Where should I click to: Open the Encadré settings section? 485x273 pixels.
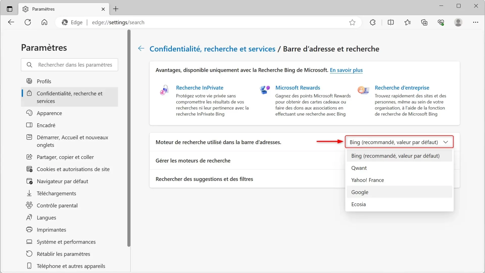69,125
